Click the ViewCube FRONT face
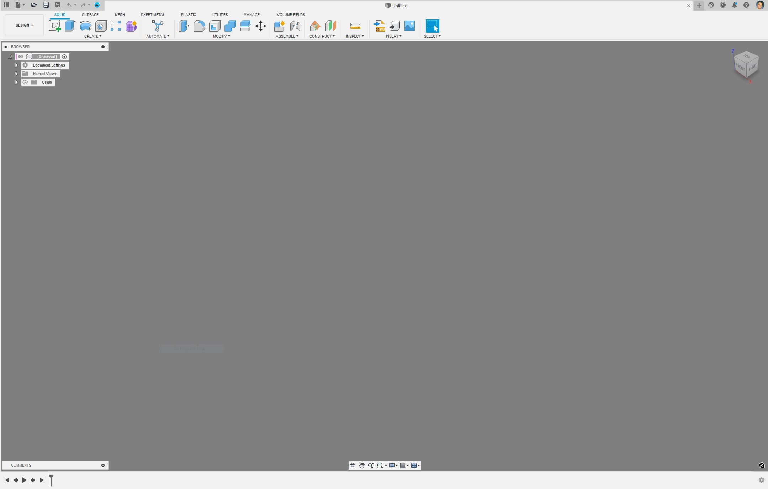The width and height of the screenshot is (768, 489). click(740, 67)
